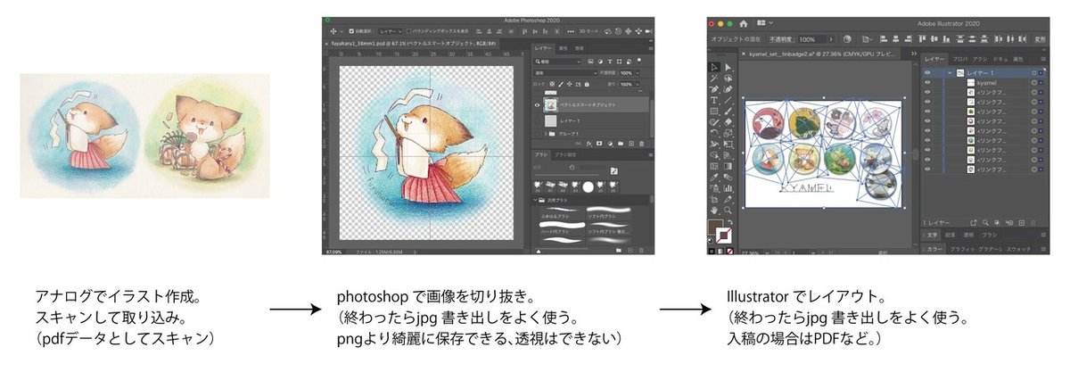Viewport: 1070px width, 372px height.
Task: Hide Photoshop vector smart object layer
Action: pos(537,105)
